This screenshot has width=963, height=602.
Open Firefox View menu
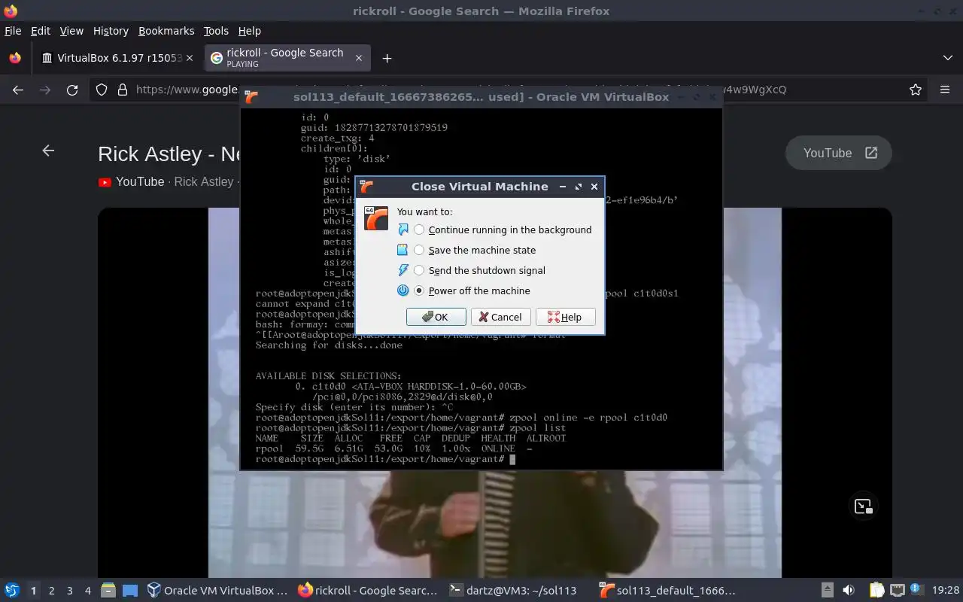[71, 31]
